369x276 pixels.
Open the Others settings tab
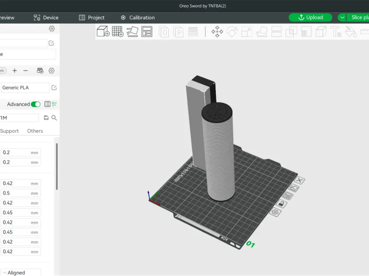click(35, 131)
